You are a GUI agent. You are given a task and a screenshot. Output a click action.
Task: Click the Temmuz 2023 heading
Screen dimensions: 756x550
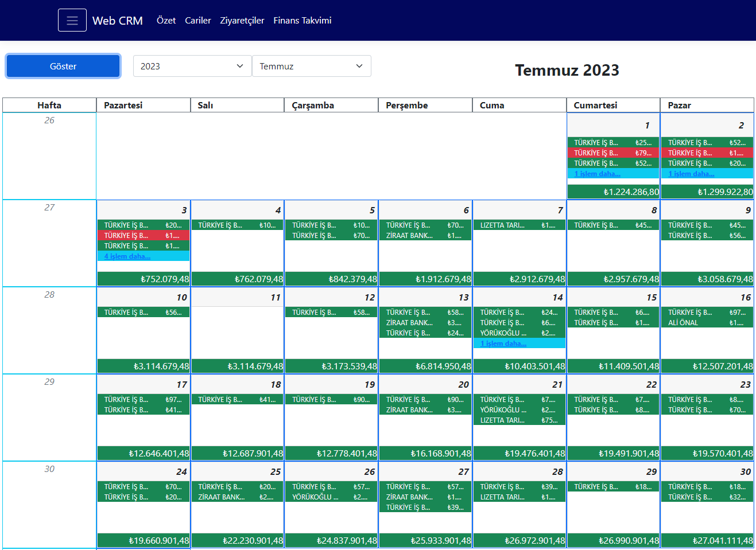tap(567, 70)
